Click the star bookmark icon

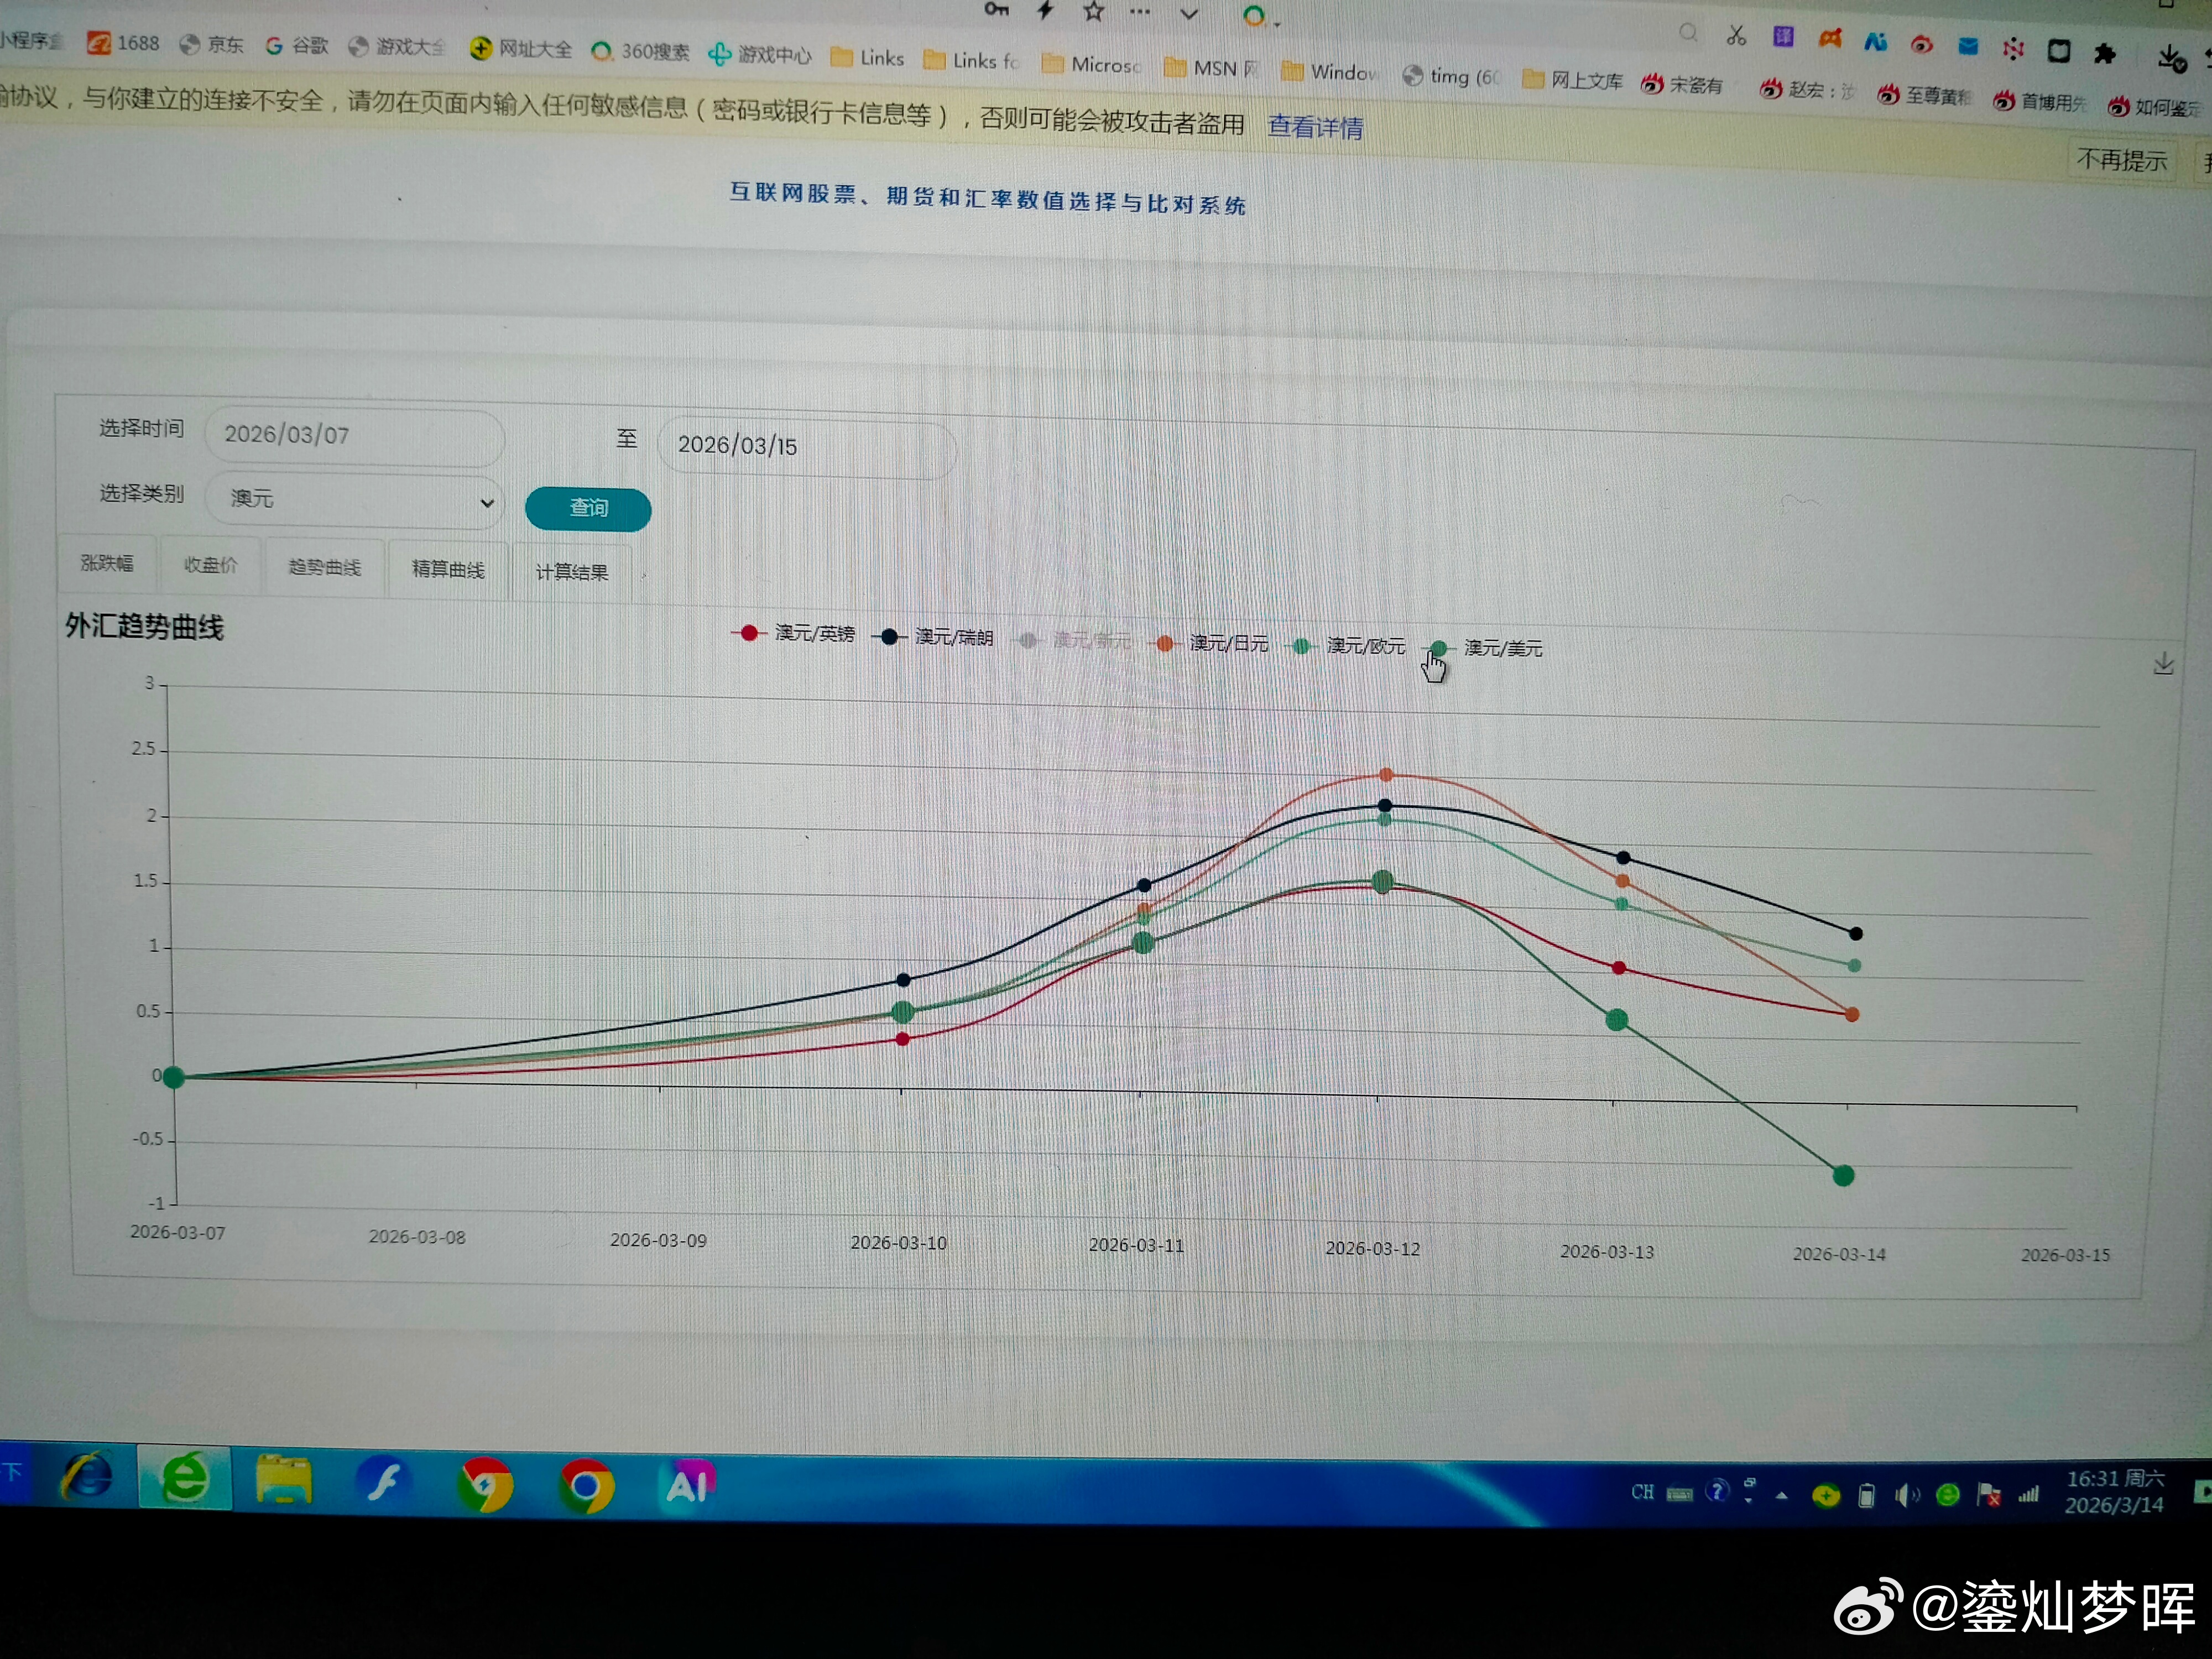(x=1093, y=12)
